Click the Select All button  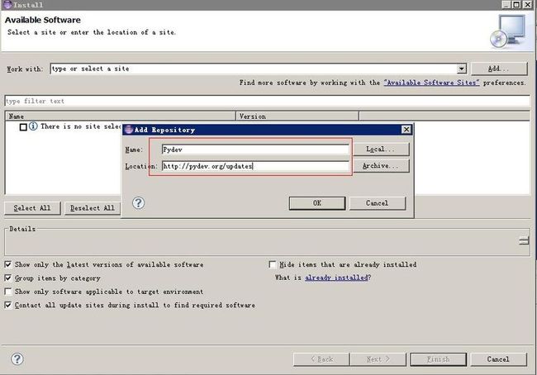pyautogui.click(x=32, y=208)
